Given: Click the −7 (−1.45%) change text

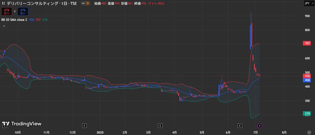Looking at the screenshot, I should pos(156,3).
